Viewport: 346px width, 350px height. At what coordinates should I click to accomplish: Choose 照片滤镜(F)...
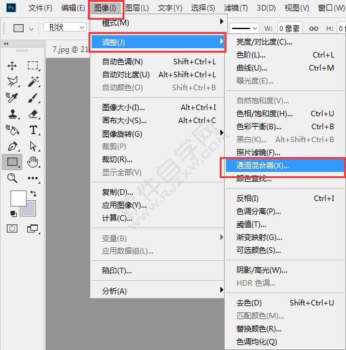[285, 153]
